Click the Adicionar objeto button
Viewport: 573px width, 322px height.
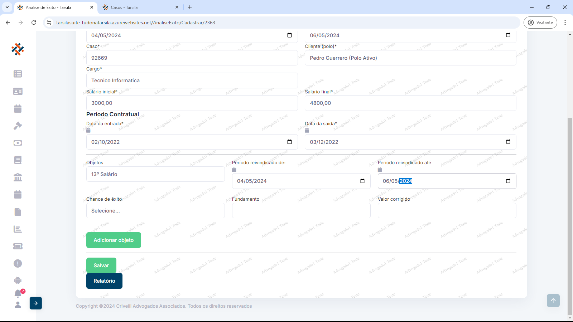[x=114, y=240]
